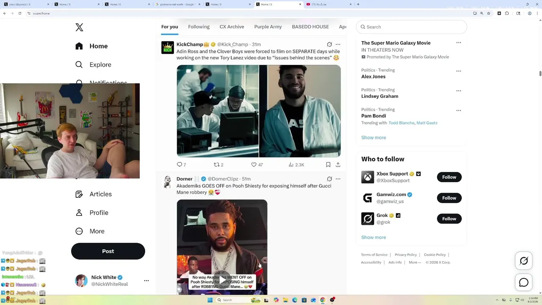Screen dimensions: 542x305
Task: Open options for Pam Bondi trend
Action: (459, 111)
